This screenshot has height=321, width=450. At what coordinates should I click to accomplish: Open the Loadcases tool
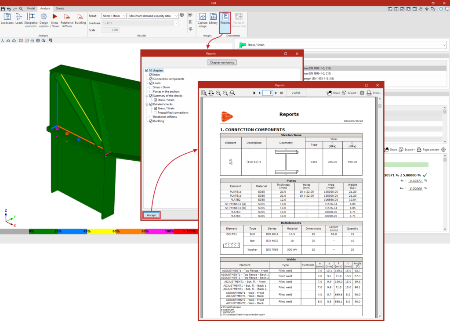click(x=7, y=19)
